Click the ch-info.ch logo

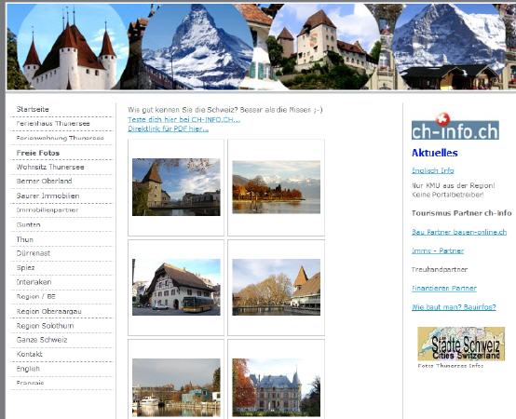pyautogui.click(x=455, y=127)
